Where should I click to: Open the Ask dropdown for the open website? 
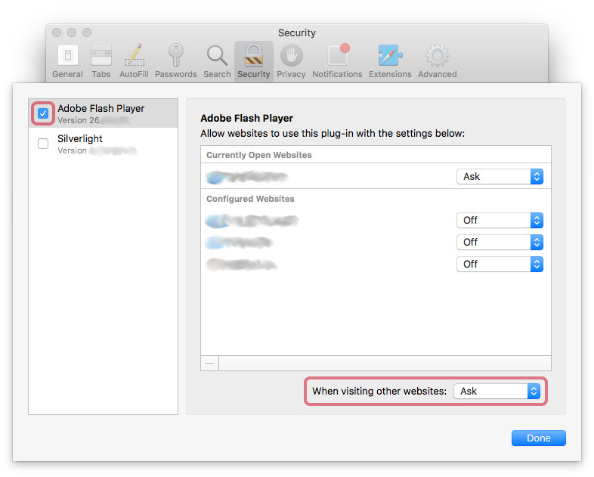coord(500,176)
